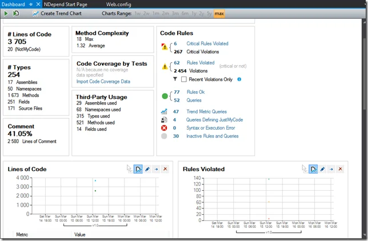The image size is (368, 241).
Task: Click the 267 Critical Violations text
Action: pos(196,51)
